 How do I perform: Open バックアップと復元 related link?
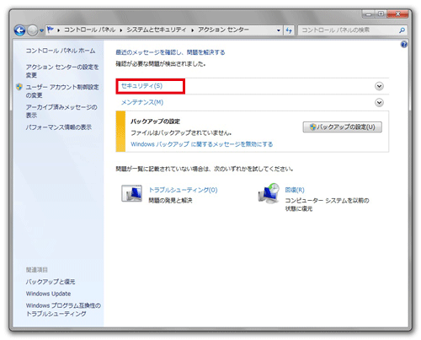tap(51, 282)
